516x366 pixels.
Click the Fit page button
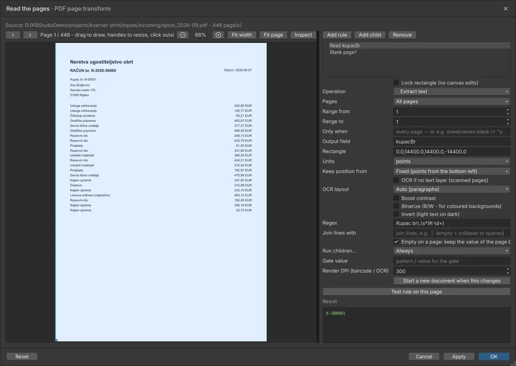pos(273,35)
